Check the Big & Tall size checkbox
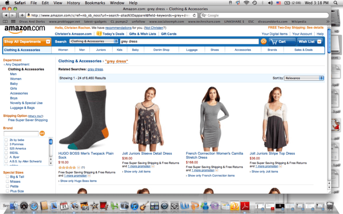Image resolution: width=343 pixels, height=214 pixels. coord(7,177)
